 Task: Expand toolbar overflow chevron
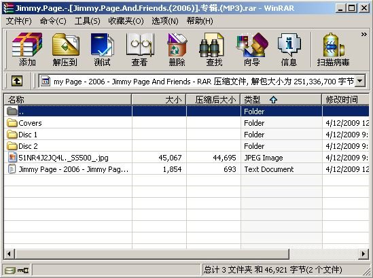pyautogui.click(x=364, y=35)
